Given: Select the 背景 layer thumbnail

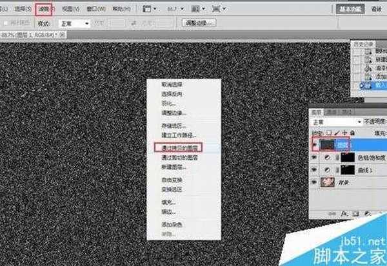Looking at the screenshot, I should 327,184.
